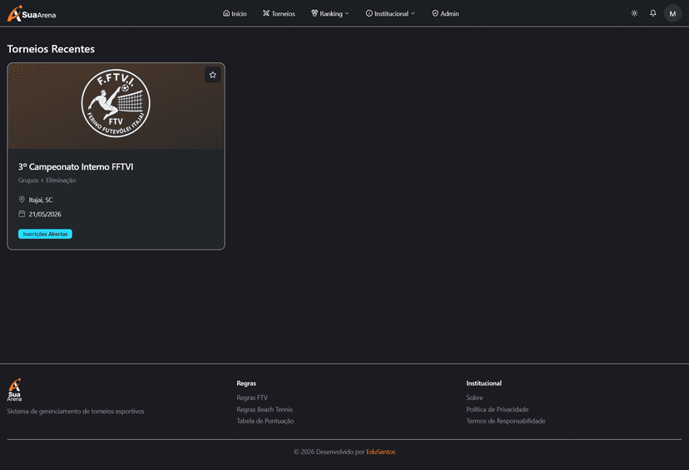Click the Inscrições Abertas badge
The height and width of the screenshot is (470, 689).
coord(45,234)
